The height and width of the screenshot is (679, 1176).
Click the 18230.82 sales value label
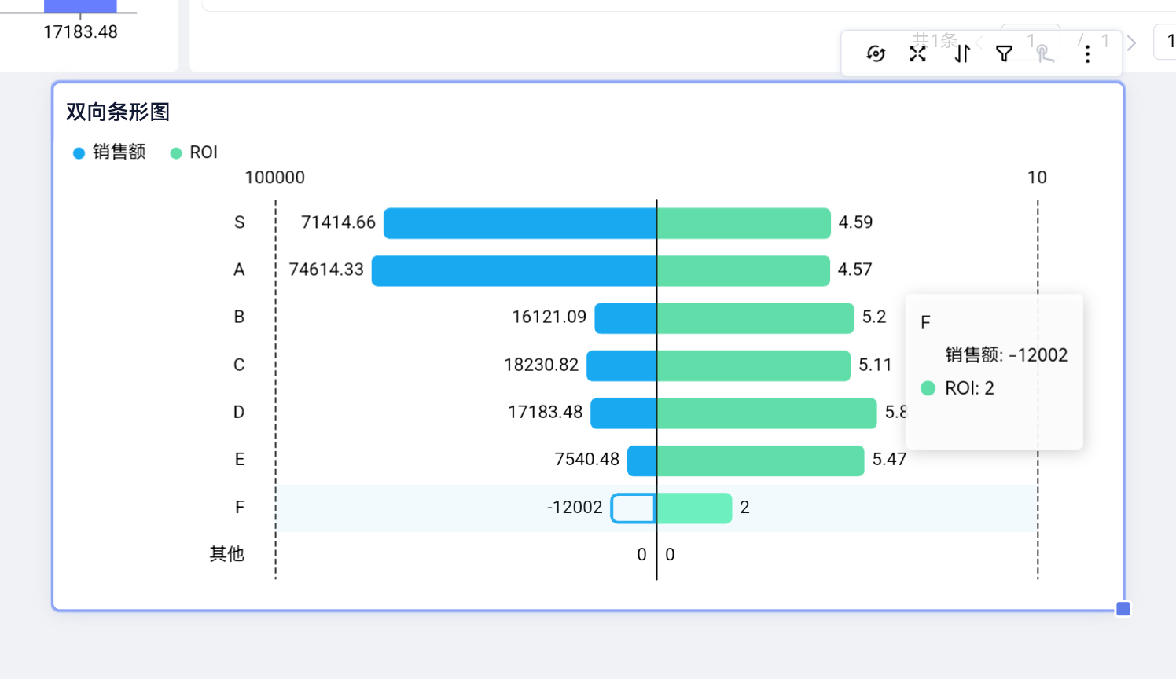pyautogui.click(x=542, y=365)
